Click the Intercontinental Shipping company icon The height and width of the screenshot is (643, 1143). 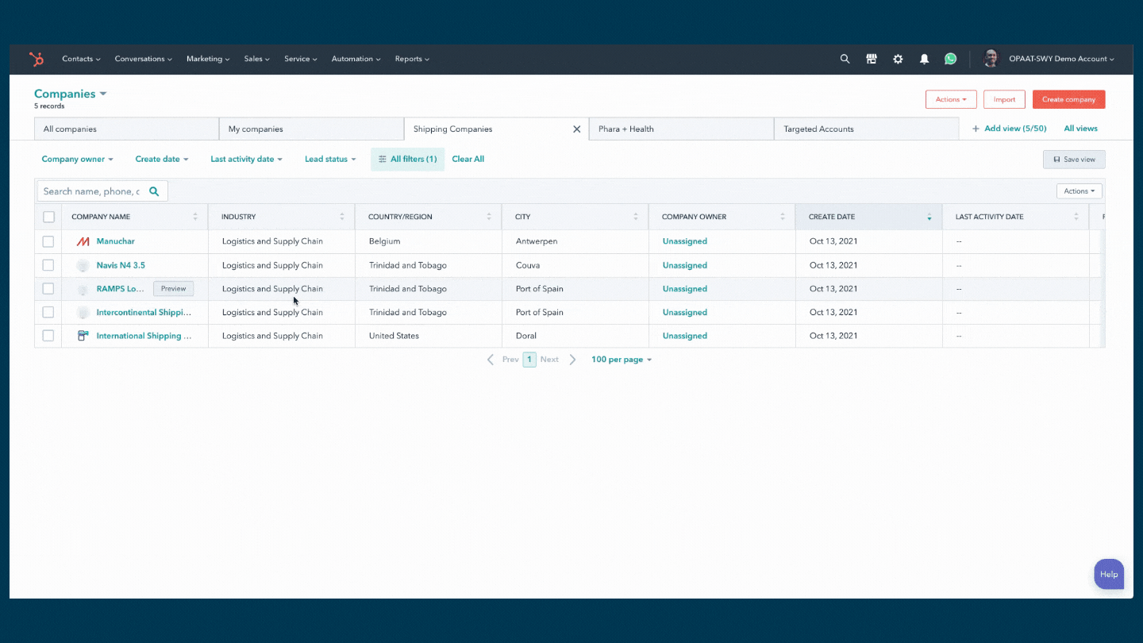(x=83, y=312)
